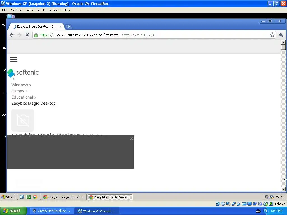Click the host Windows start button
This screenshot has height=215, width=287.
pyautogui.click(x=13, y=211)
